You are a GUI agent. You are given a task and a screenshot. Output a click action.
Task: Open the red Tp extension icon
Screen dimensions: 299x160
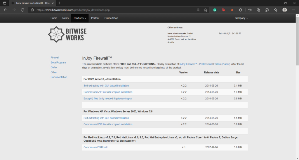coord(223,10)
